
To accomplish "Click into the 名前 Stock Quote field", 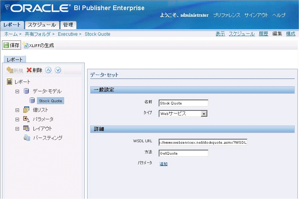I will (184, 103).
